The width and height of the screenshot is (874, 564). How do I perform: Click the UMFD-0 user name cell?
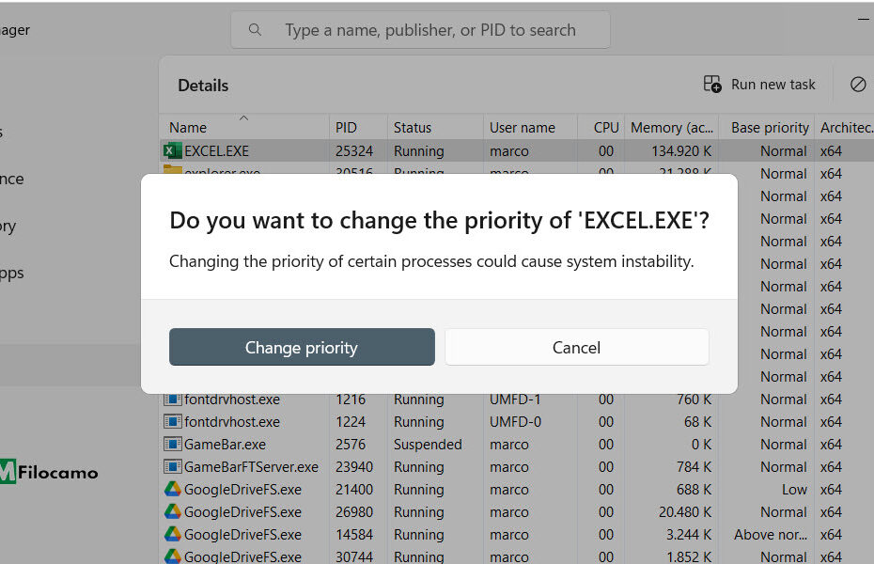515,422
